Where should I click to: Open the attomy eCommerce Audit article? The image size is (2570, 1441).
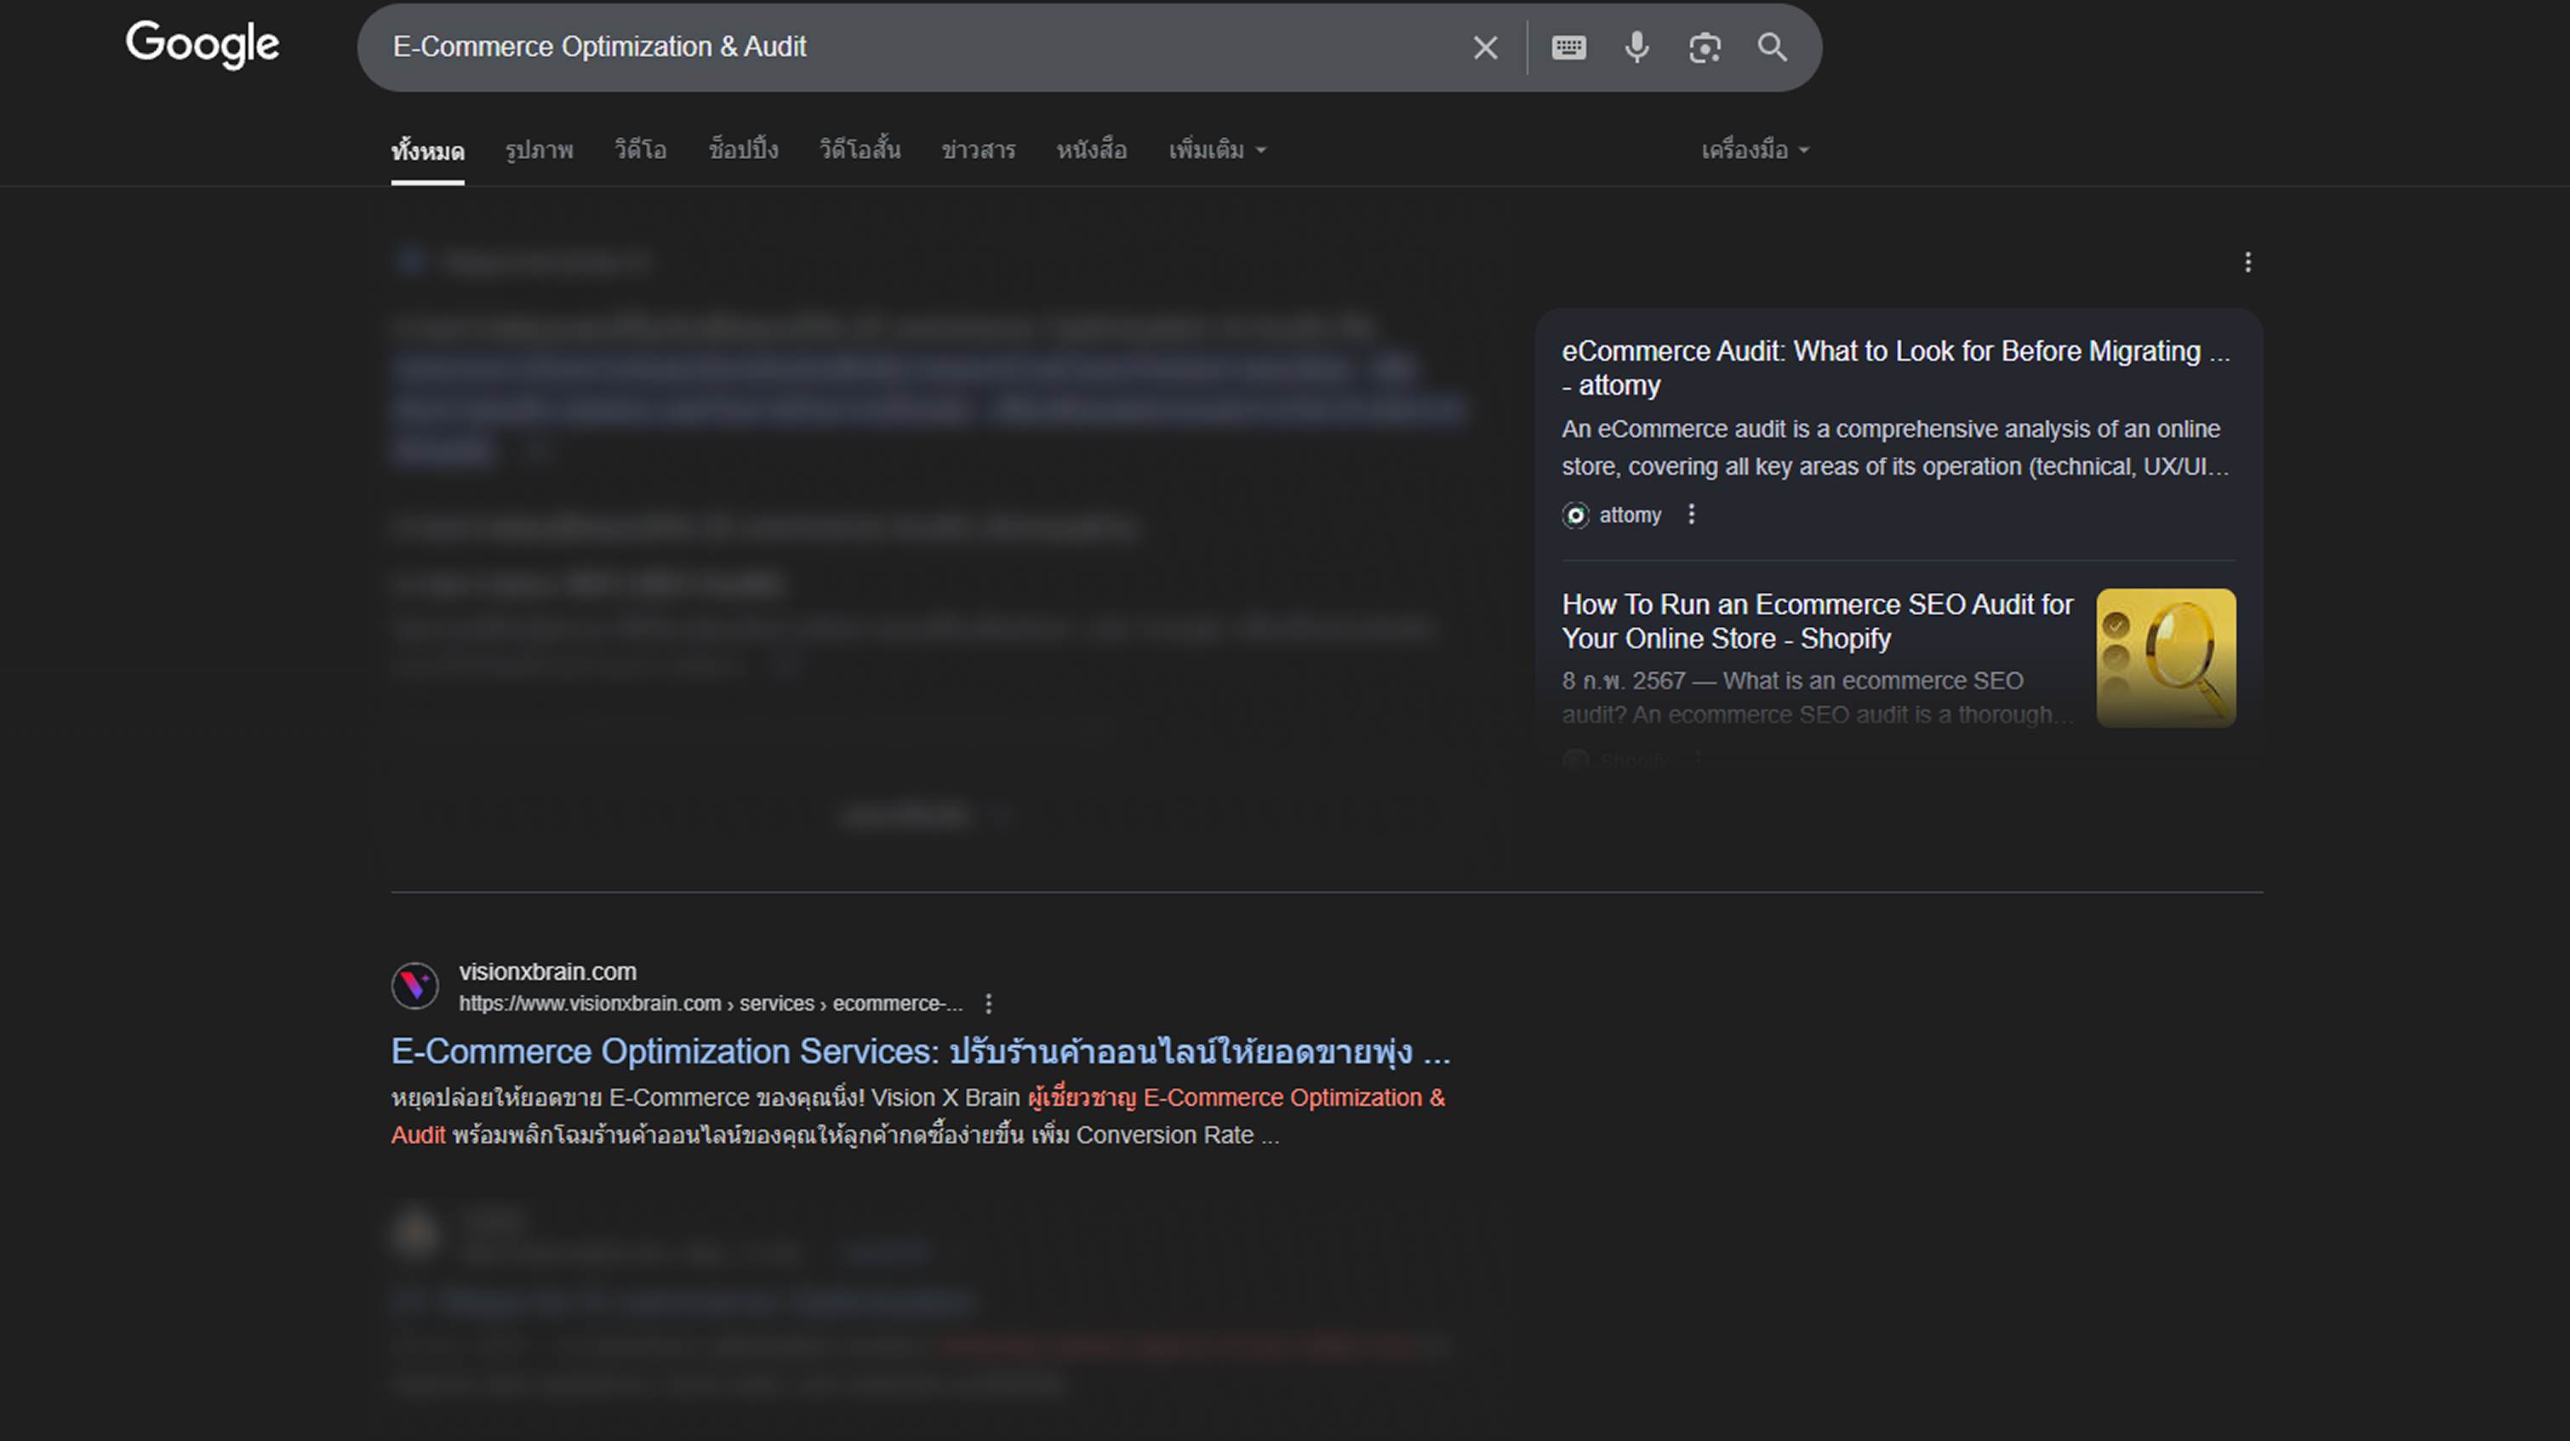(x=1895, y=368)
